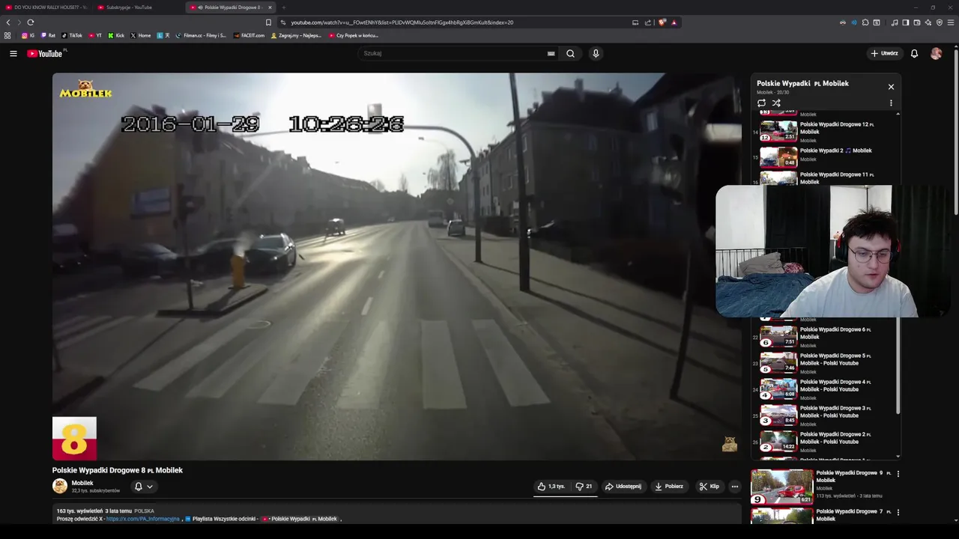Open the playlist panel three-dot menu
The height and width of the screenshot is (539, 959).
[x=891, y=103]
